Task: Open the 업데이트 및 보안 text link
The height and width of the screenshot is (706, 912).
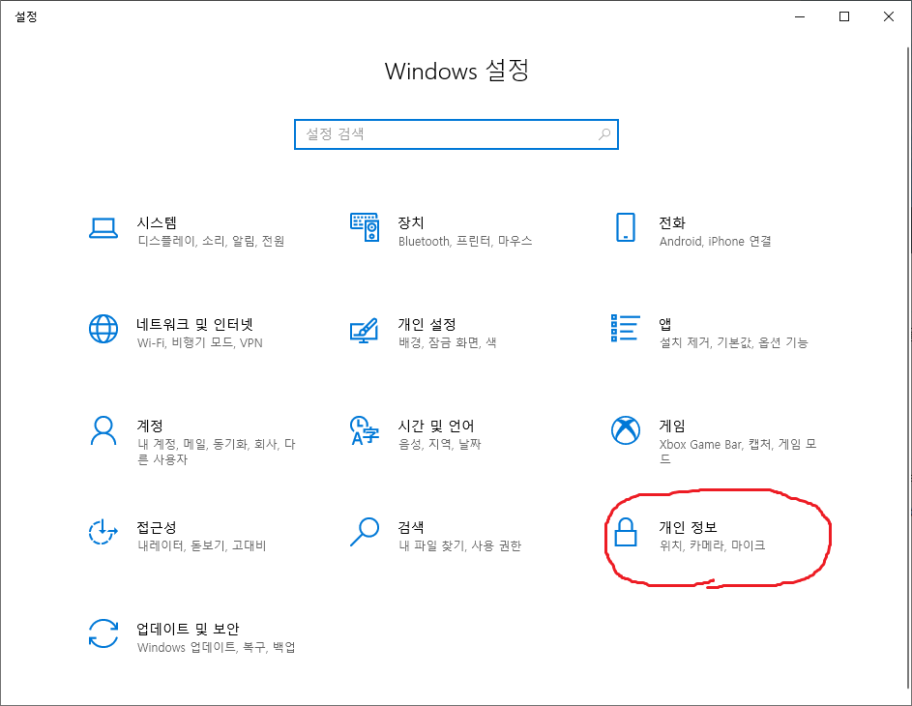Action: click(188, 629)
